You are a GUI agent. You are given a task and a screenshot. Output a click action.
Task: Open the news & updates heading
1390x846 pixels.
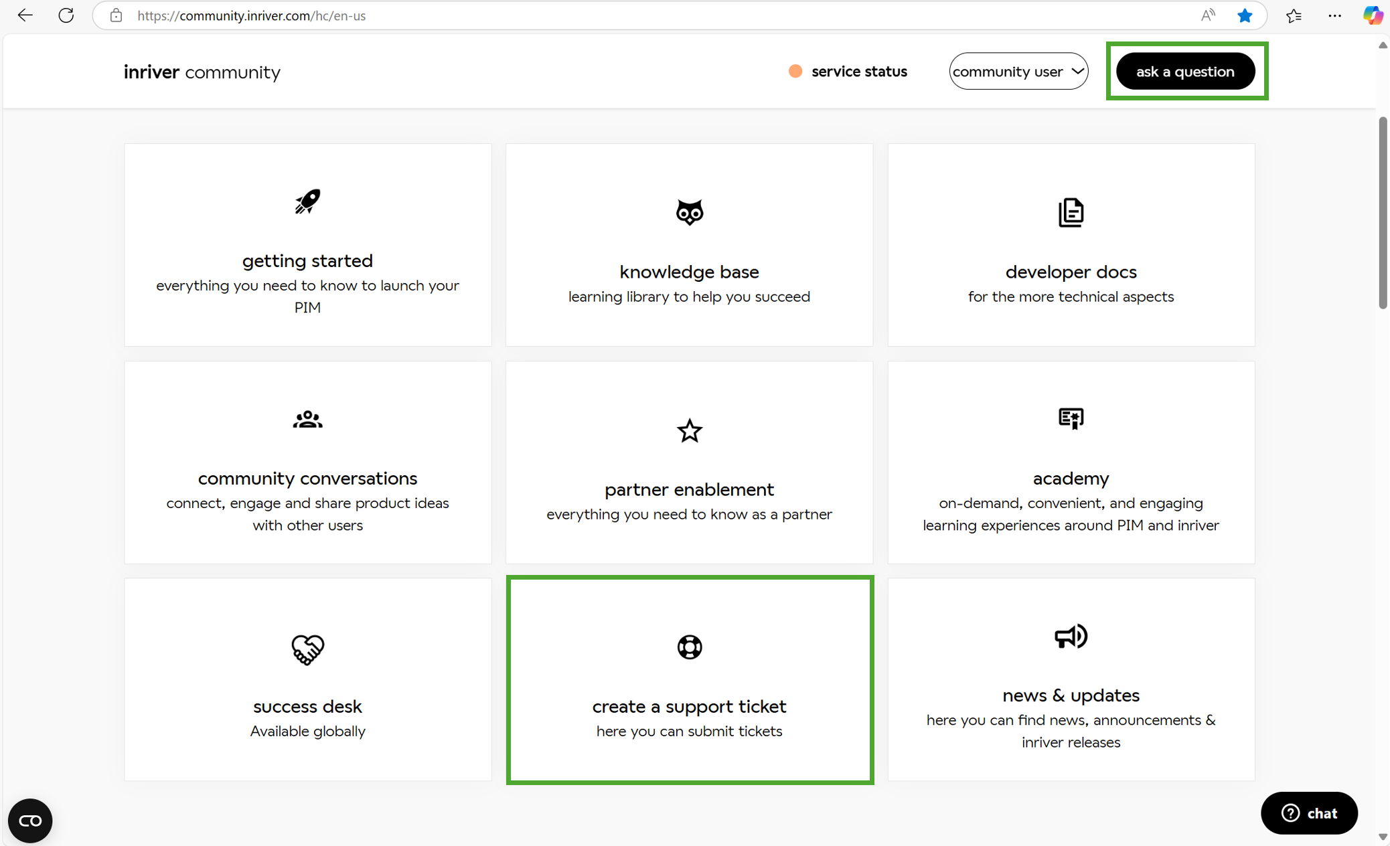click(1071, 695)
